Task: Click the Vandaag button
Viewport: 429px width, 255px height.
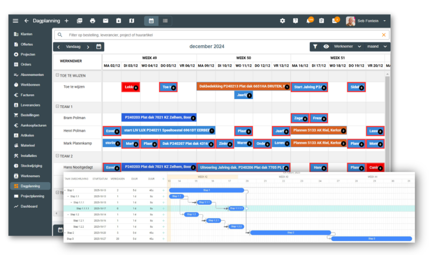Action: [x=73, y=47]
